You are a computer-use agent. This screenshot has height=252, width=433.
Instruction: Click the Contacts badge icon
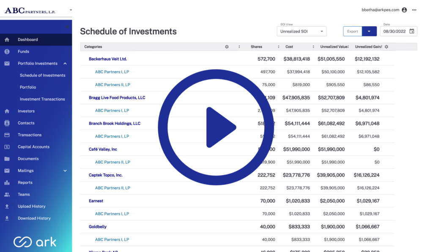coord(7,123)
